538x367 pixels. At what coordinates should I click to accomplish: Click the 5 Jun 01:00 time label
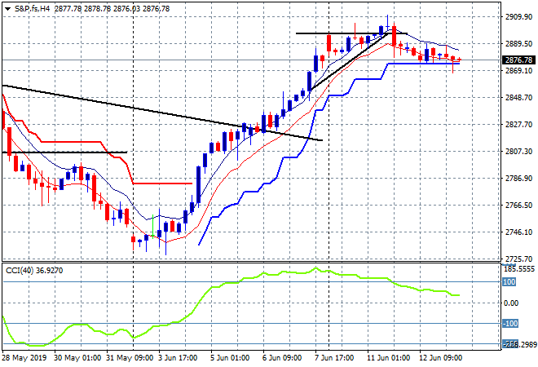point(230,358)
